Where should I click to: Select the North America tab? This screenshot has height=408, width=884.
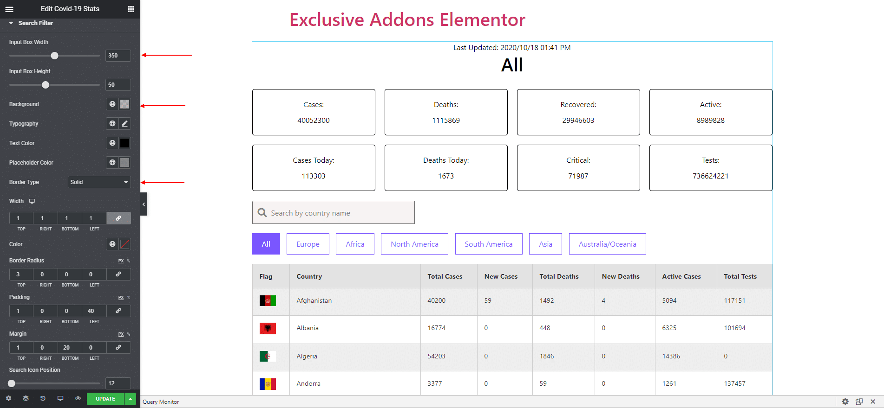414,244
